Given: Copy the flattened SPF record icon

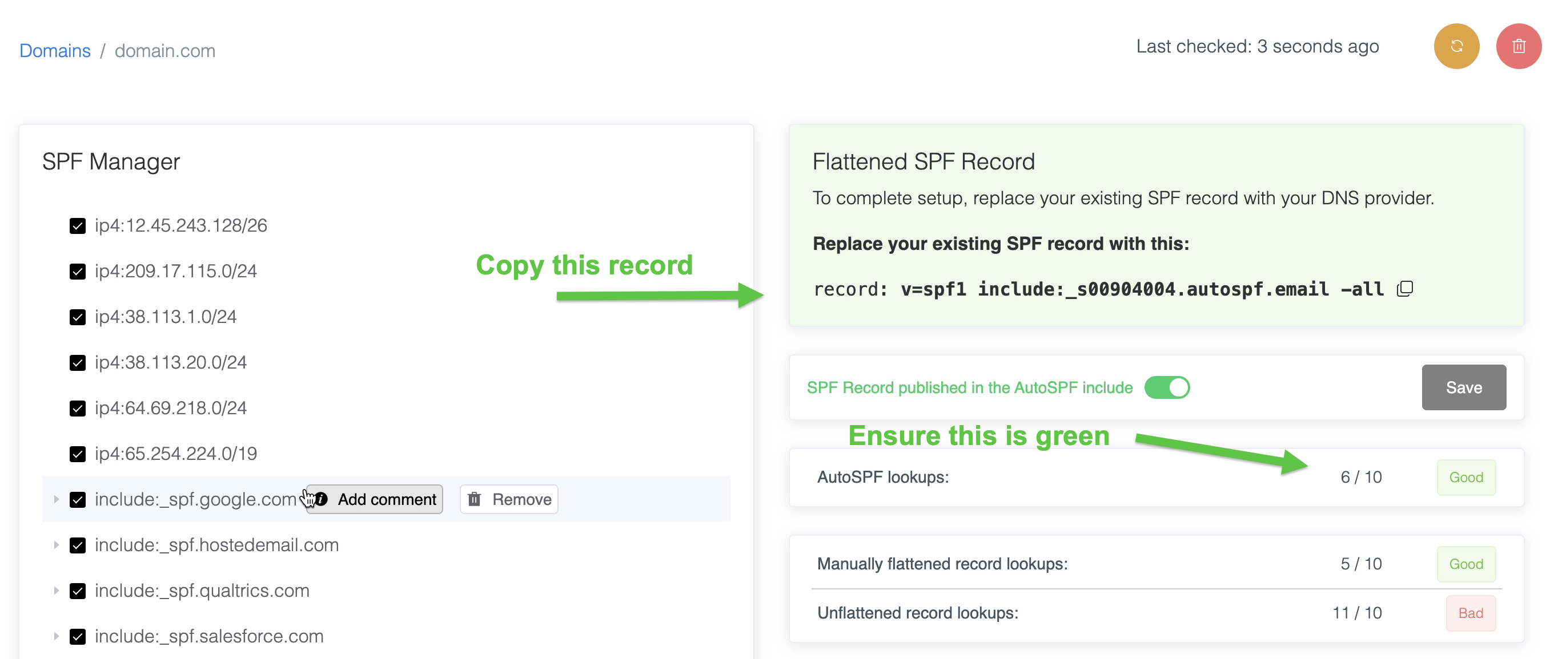Looking at the screenshot, I should (1404, 289).
